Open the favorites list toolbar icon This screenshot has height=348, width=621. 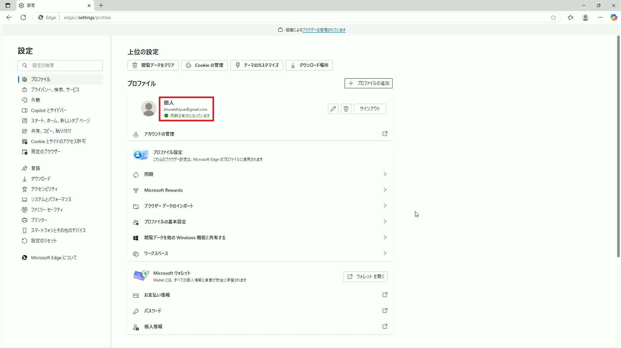[571, 17]
